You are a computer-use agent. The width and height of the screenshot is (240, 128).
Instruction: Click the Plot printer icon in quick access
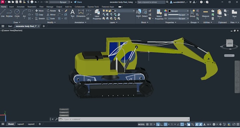coord(32,2)
